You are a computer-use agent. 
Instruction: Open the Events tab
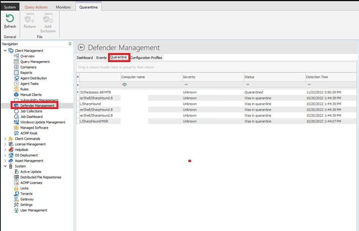tap(101, 58)
